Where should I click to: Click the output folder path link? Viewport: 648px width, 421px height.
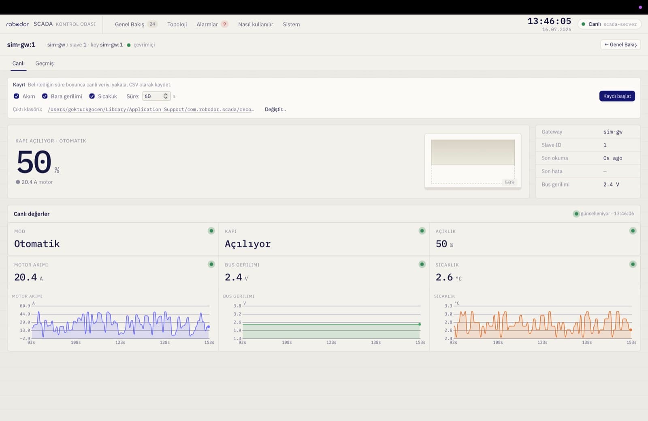151,109
